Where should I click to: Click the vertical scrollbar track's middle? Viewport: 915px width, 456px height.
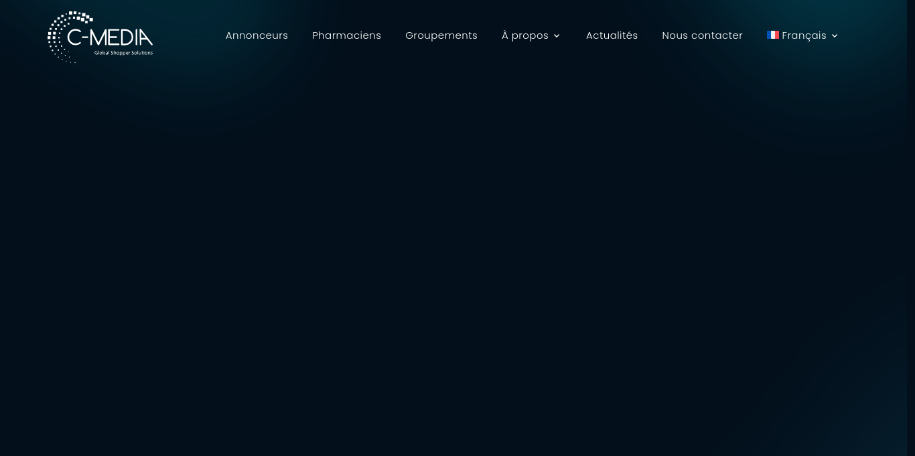click(x=910, y=228)
